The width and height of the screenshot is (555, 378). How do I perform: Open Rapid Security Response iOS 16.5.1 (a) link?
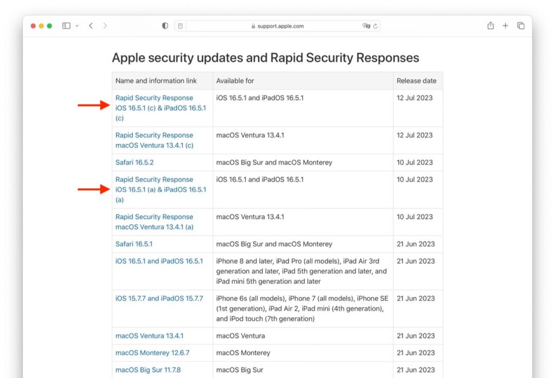pyautogui.click(x=160, y=189)
